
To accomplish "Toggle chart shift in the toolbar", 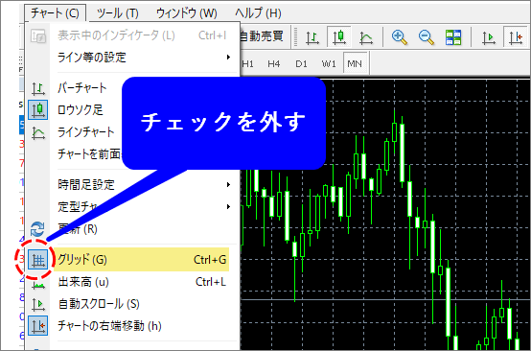I will 516,36.
